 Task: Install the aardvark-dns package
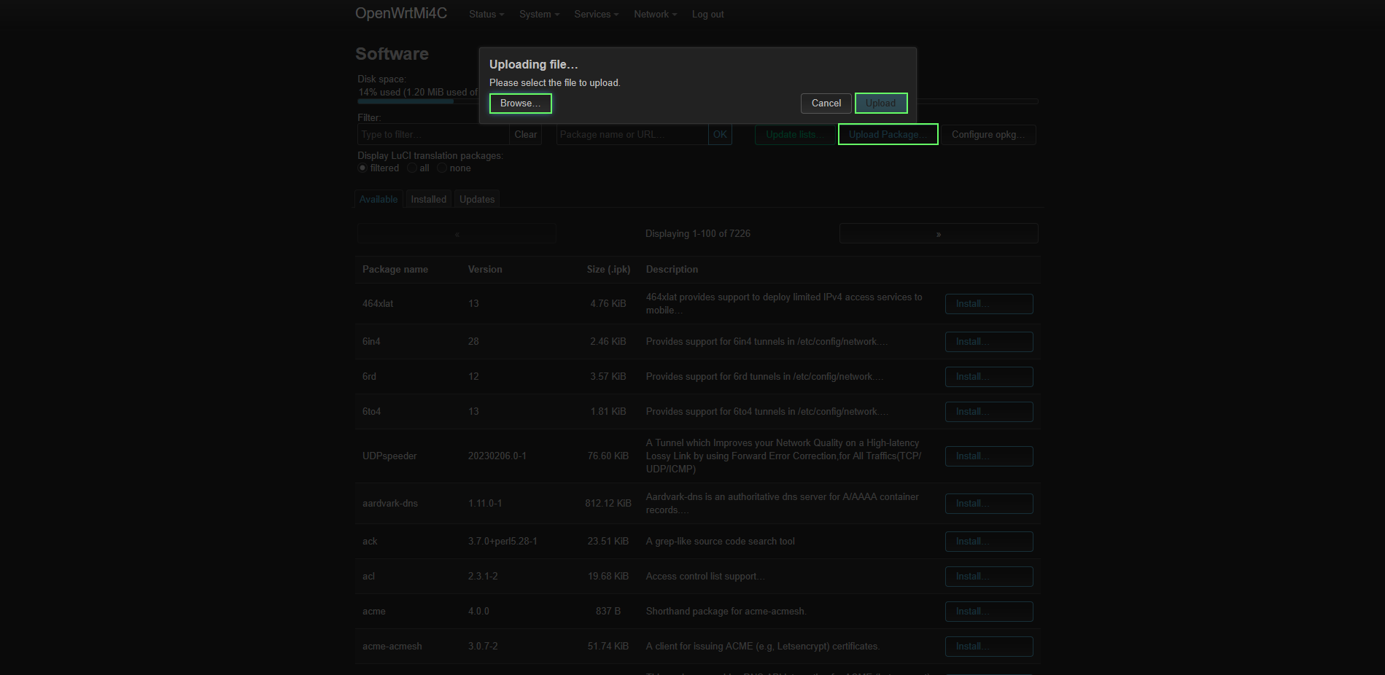point(989,504)
